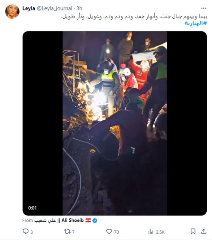Like the post with heart icon
212x240 pixels.
109,232
